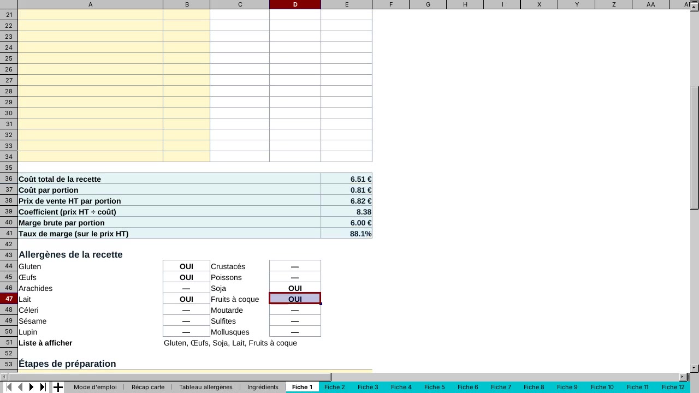The width and height of the screenshot is (699, 393).
Task: Jump to the first sheet tab arrow
Action: (x=9, y=387)
